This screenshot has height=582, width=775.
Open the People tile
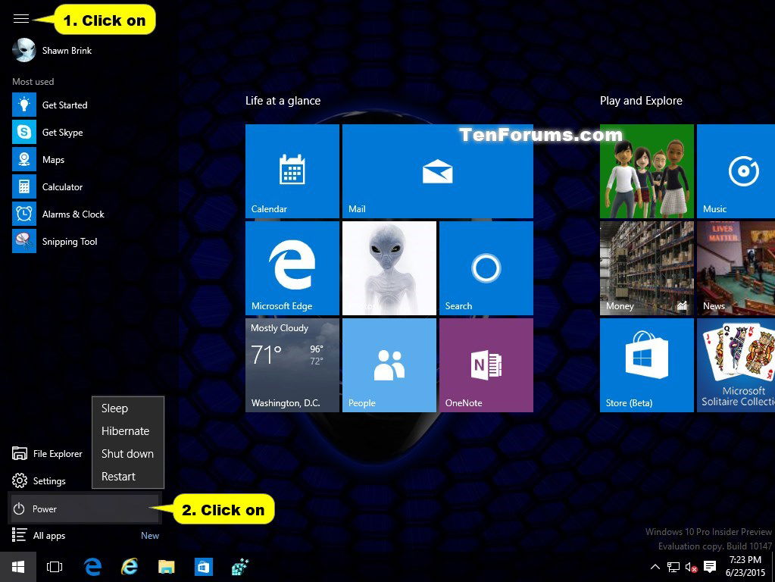coord(389,365)
